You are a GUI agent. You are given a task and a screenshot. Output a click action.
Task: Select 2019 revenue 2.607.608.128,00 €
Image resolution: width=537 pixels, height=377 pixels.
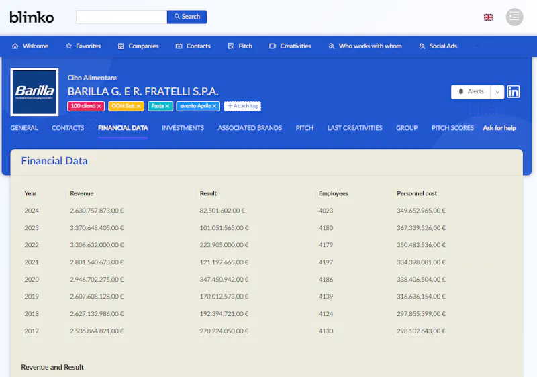[97, 297]
